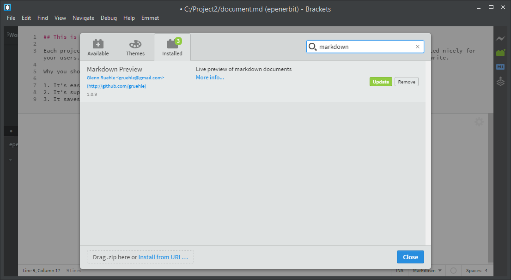The image size is (511, 280).
Task: Remove the Markdown Preview extension
Action: [x=406, y=82]
